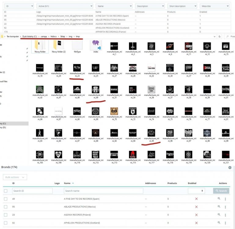Image resolution: width=235 pixels, height=229 pixels.
Task: Open the Enabled filter select box
Action: tap(196, 191)
